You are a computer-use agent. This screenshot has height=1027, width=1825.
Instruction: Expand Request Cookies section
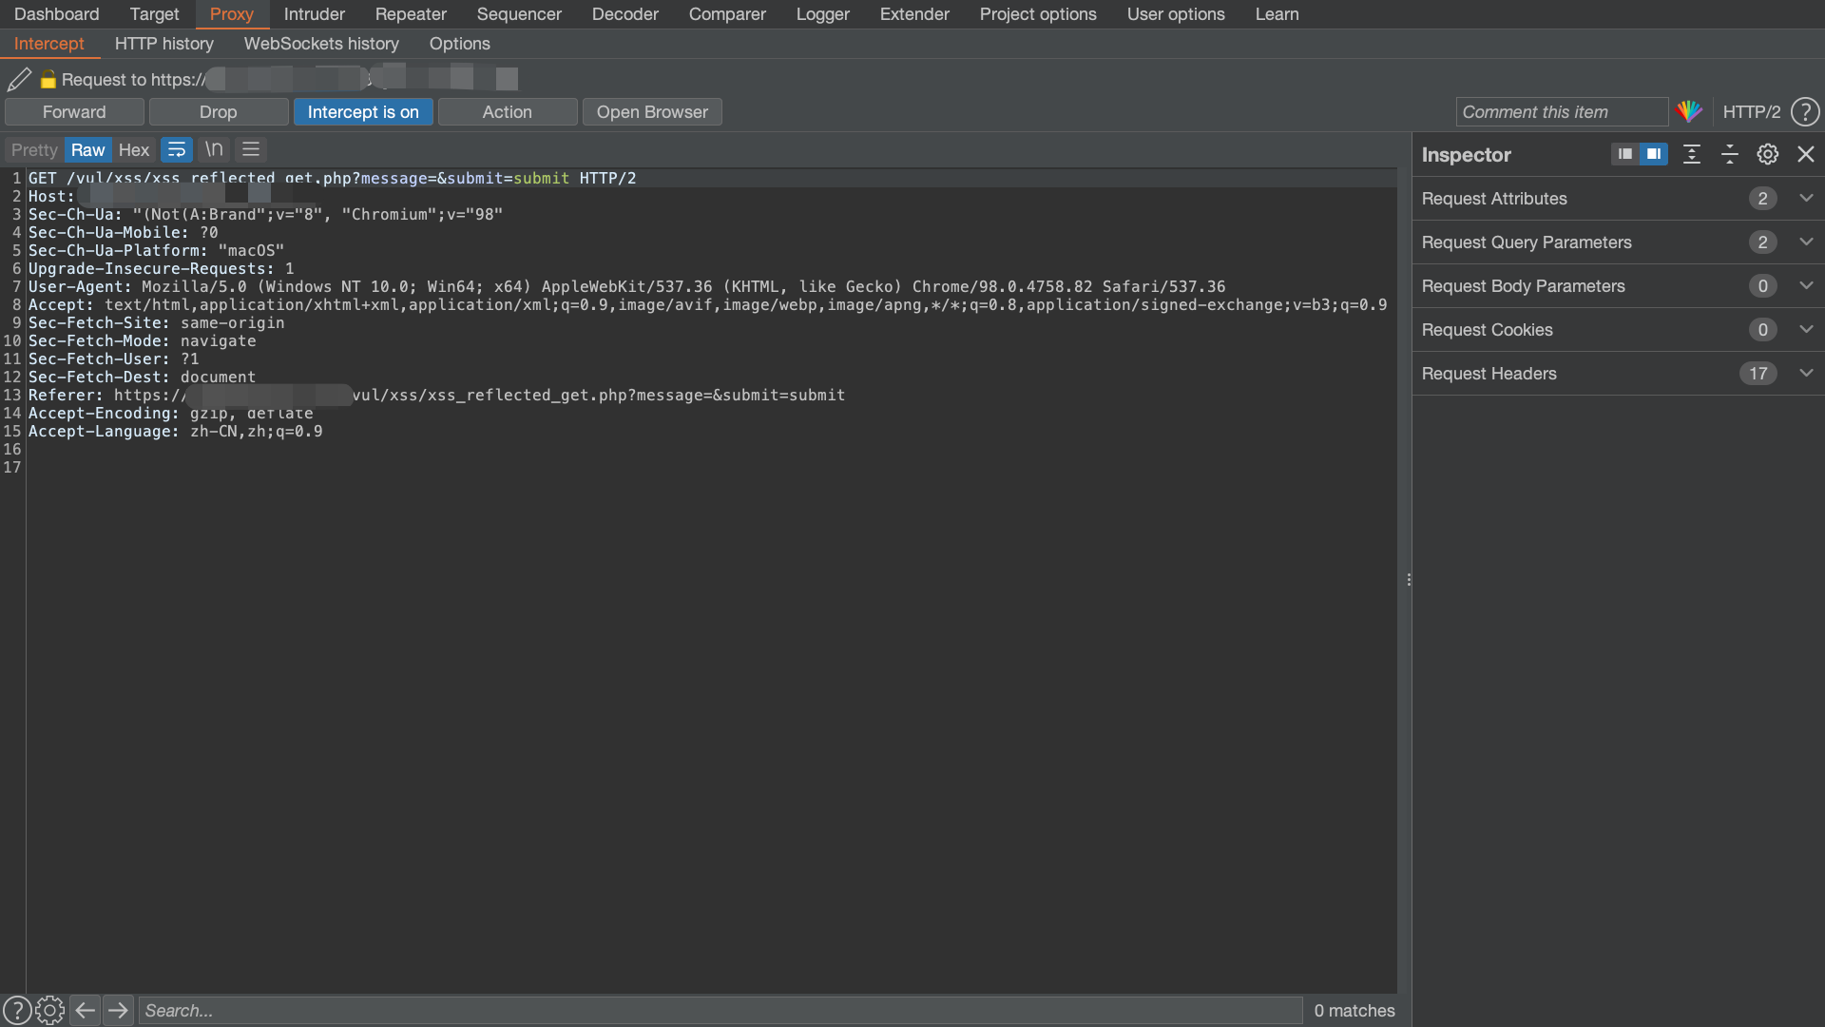point(1618,330)
